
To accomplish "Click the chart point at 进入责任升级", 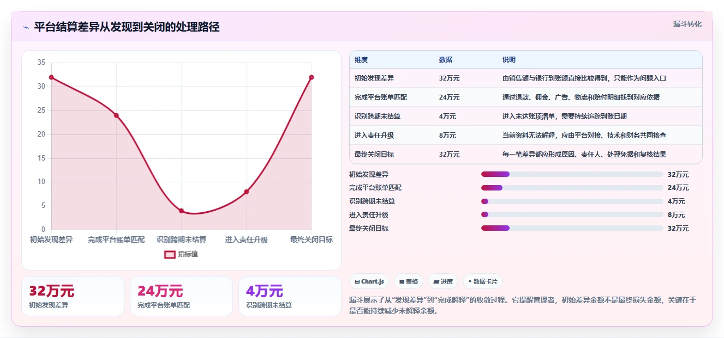I will point(247,192).
